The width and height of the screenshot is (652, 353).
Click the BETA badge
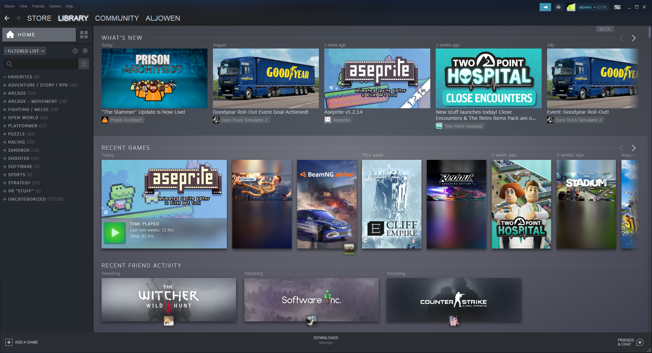605,29
